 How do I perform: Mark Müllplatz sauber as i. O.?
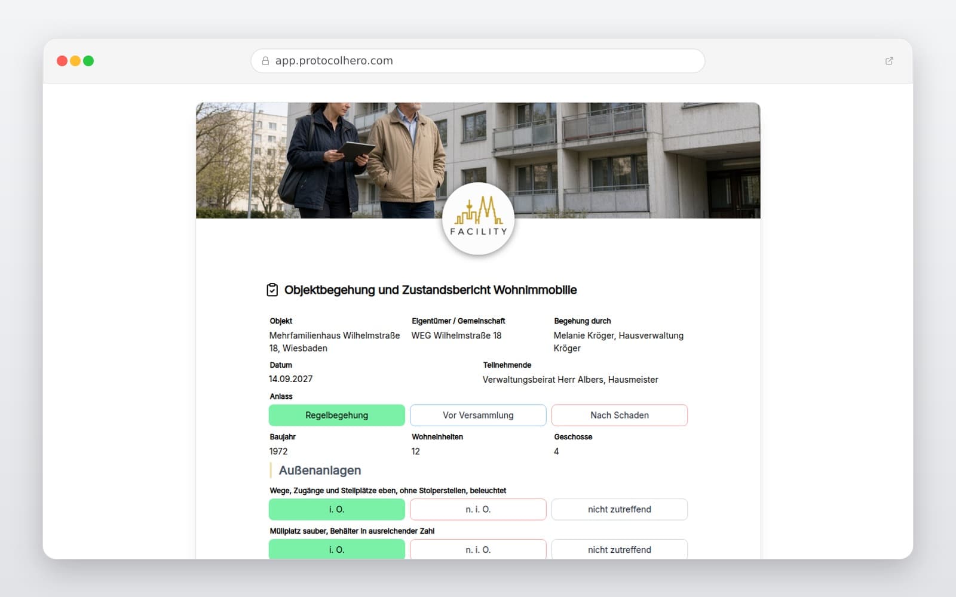pos(337,549)
